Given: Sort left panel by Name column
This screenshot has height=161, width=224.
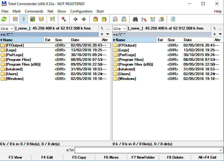Looking at the screenshot, I should point(22,40).
